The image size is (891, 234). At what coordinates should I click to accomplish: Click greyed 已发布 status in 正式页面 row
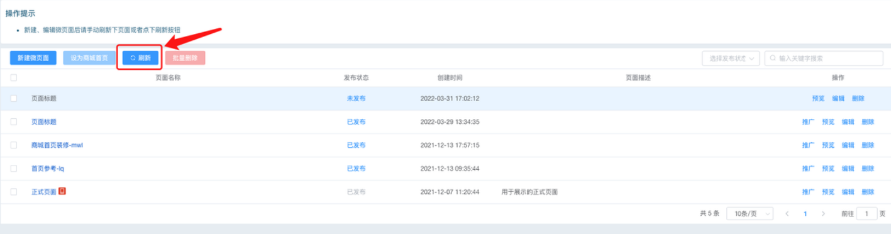[x=356, y=192]
